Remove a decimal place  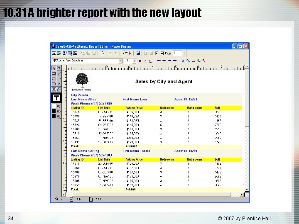coord(204,61)
